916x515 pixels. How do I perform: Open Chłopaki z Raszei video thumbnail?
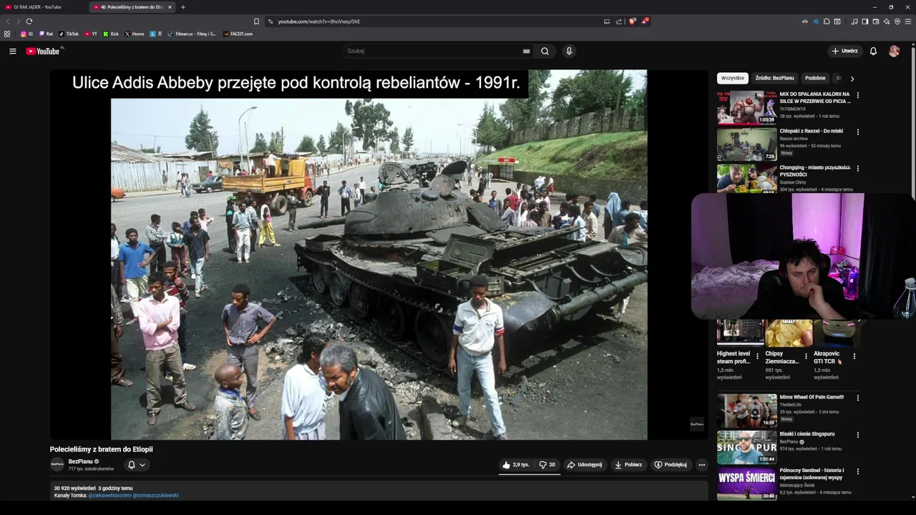point(747,144)
